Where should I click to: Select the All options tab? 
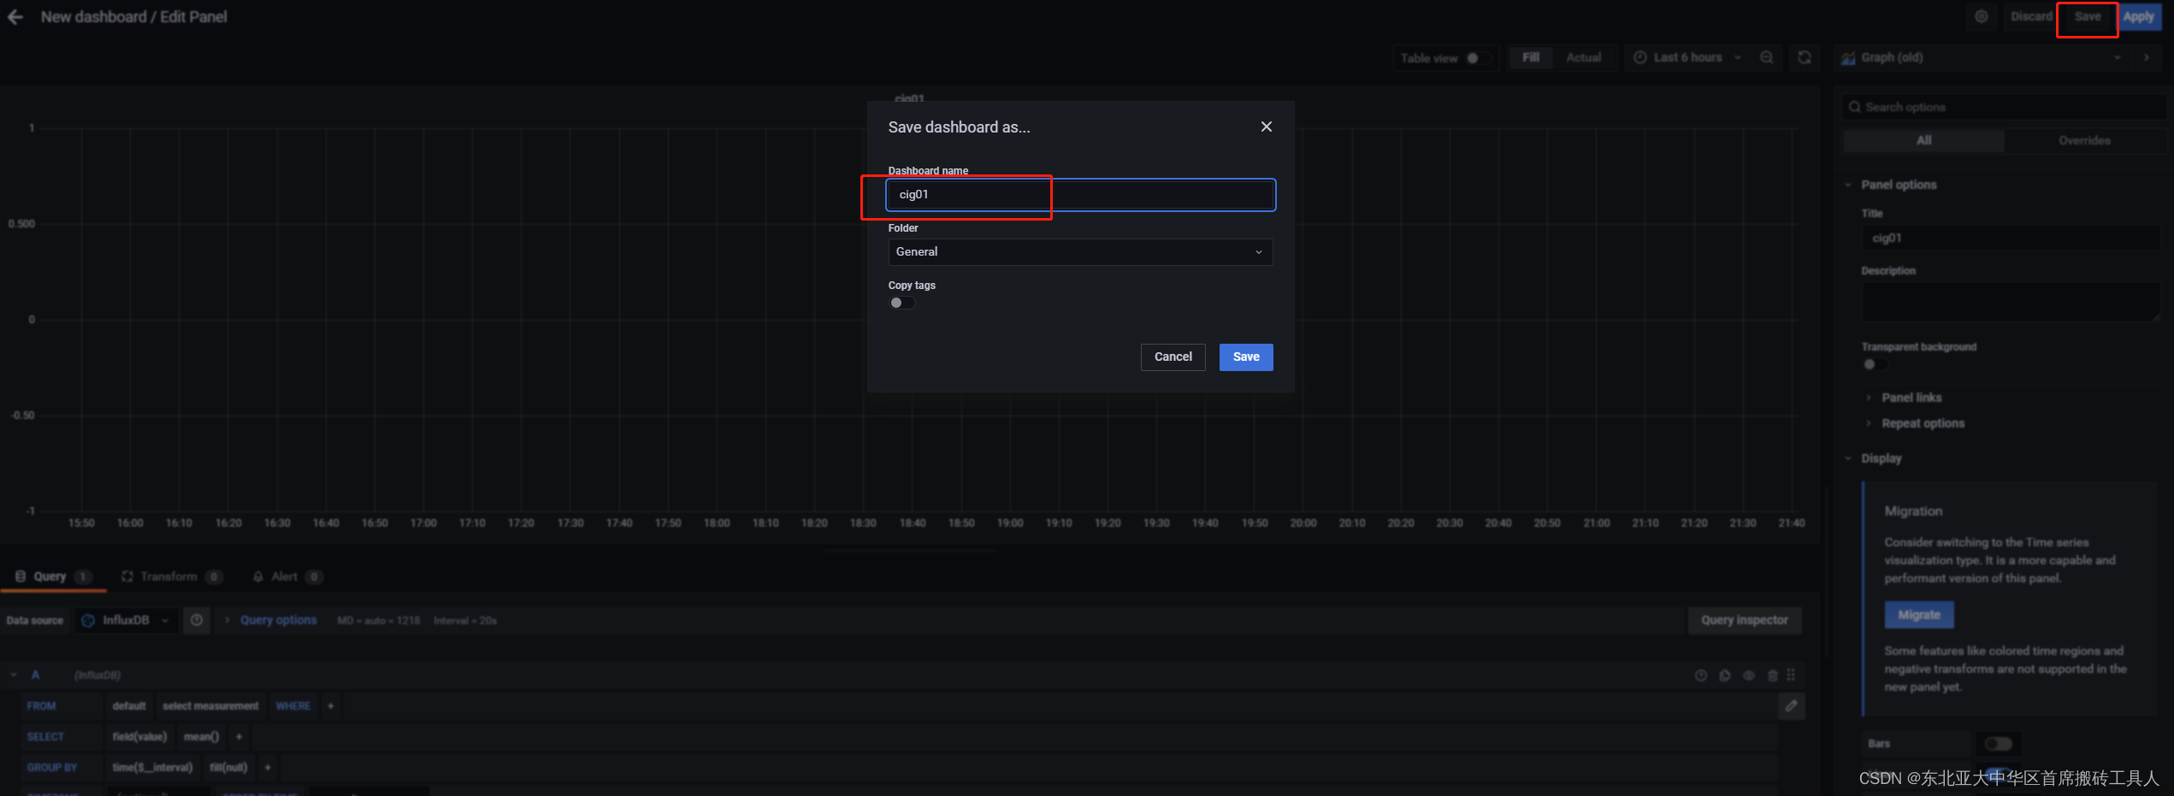coord(1923,140)
